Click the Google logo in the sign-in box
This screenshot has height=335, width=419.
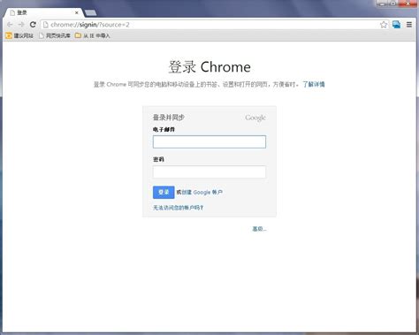click(255, 118)
